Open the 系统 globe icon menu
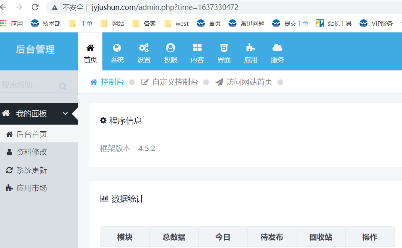 117,53
